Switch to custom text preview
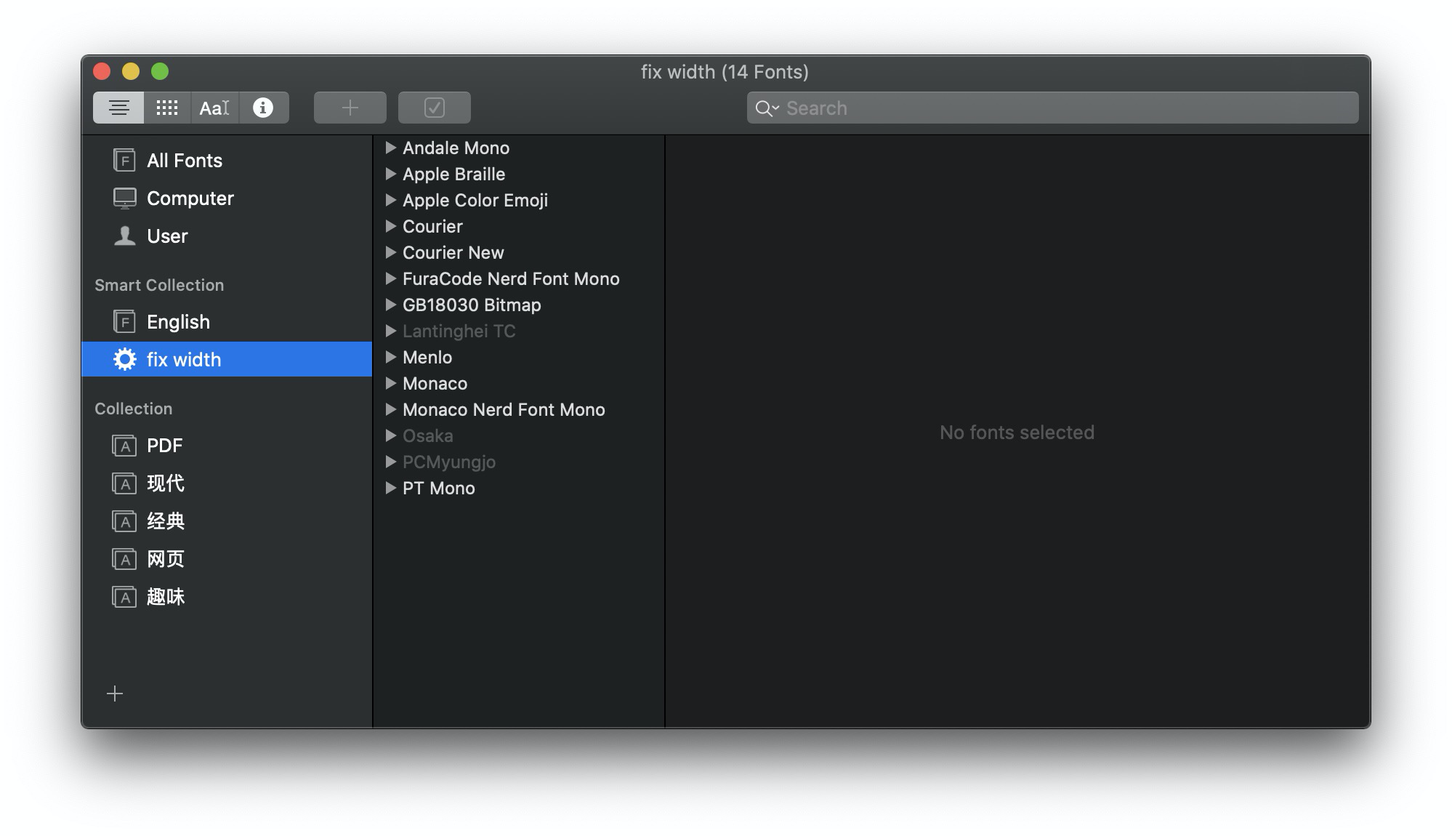This screenshot has height=836, width=1452. (214, 108)
